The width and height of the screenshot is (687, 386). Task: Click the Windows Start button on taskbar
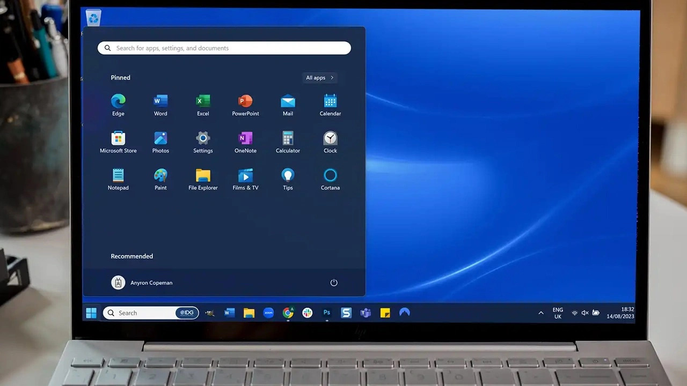pos(91,313)
